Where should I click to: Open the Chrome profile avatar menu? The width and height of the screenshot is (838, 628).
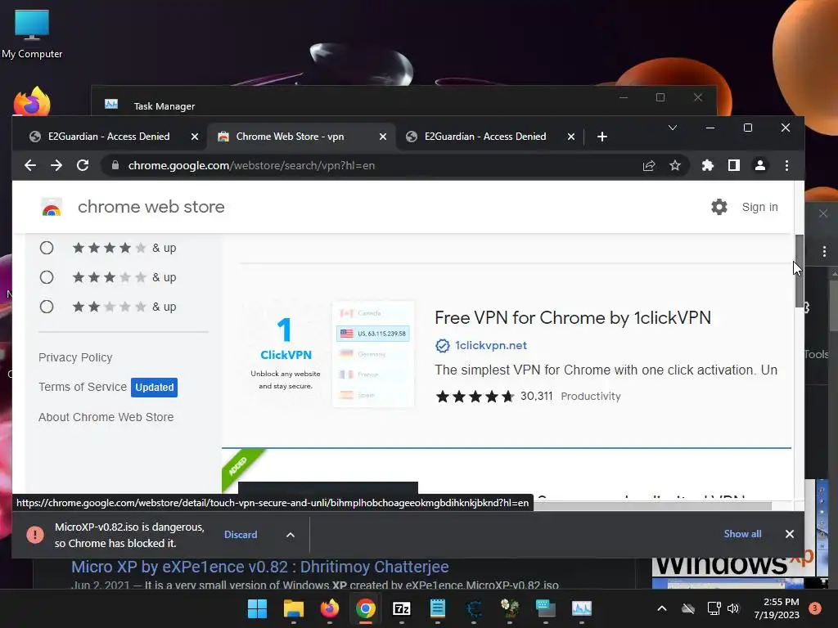click(x=760, y=165)
